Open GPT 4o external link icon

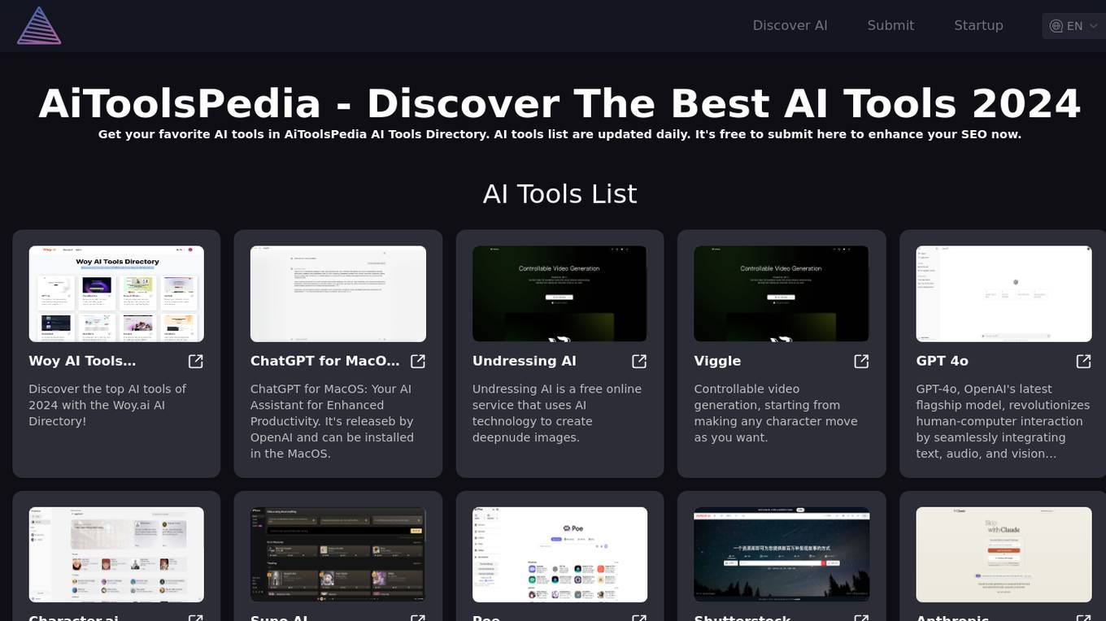click(1083, 361)
